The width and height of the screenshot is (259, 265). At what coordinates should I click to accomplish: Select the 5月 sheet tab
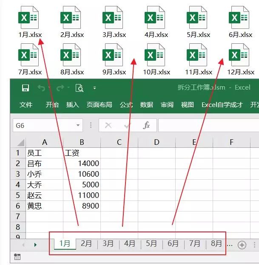[x=151, y=244]
